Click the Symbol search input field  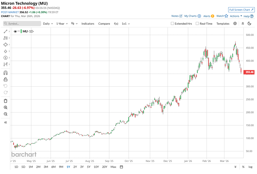click(x=22, y=24)
